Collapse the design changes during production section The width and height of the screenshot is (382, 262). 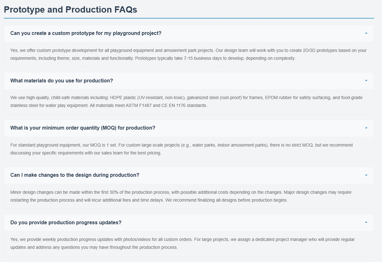[366, 175]
